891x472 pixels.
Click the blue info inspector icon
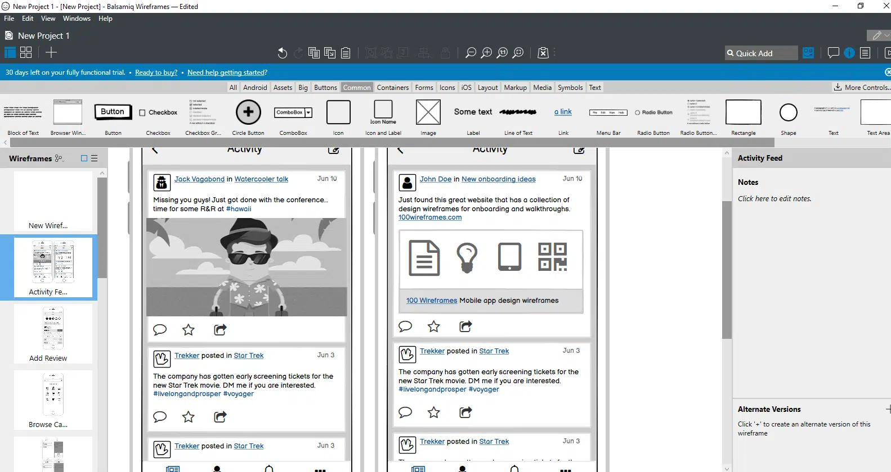pos(849,53)
